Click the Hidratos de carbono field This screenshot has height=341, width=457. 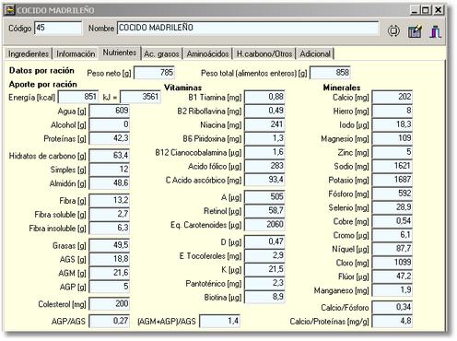(110, 156)
